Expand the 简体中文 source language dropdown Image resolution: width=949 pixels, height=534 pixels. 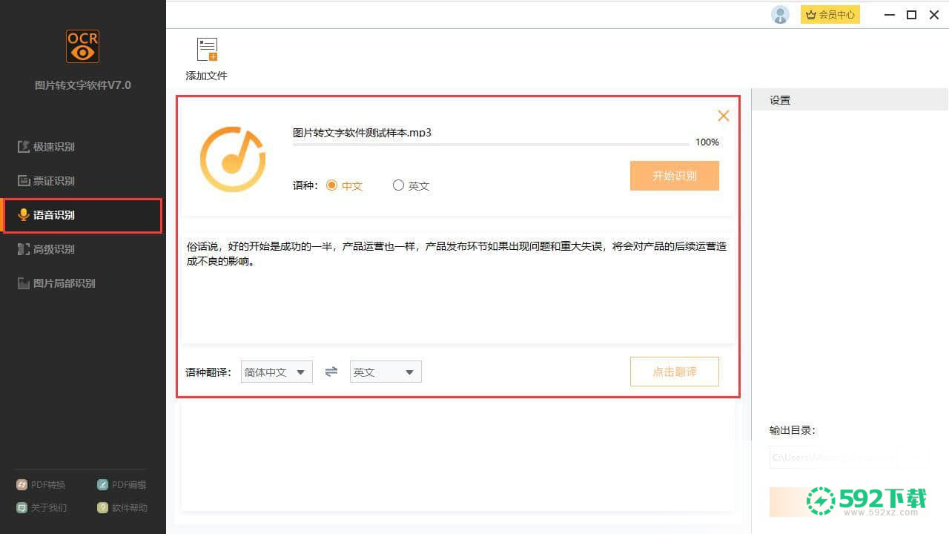[x=277, y=372]
